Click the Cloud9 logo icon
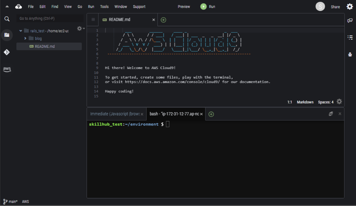356x206 pixels. pos(19,6)
